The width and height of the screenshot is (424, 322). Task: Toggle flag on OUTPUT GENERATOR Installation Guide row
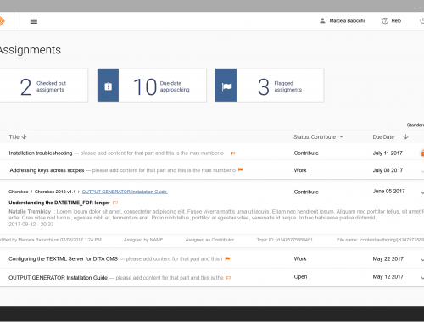point(228,278)
